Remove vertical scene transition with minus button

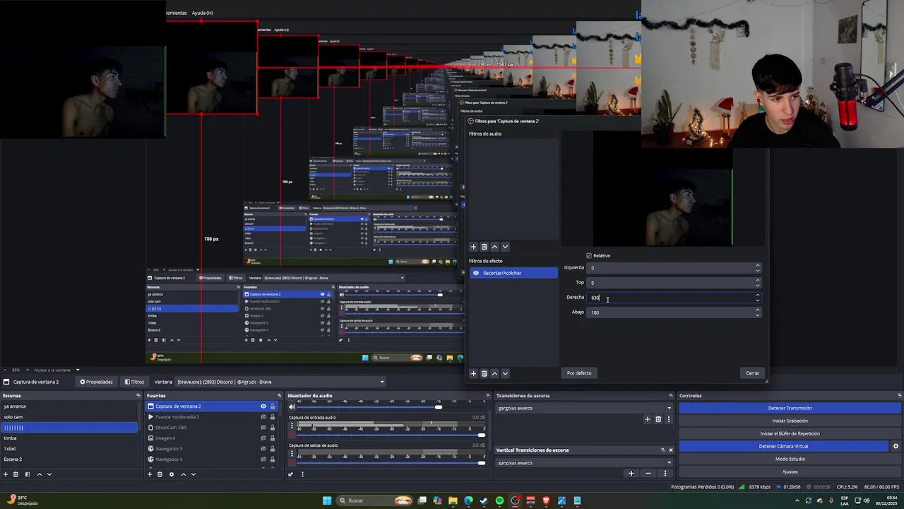648,474
